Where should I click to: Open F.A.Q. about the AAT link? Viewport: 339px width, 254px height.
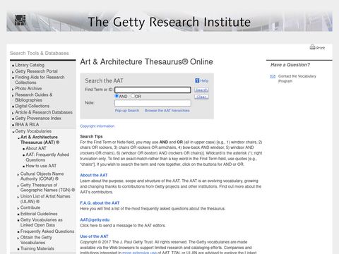pos(100,203)
